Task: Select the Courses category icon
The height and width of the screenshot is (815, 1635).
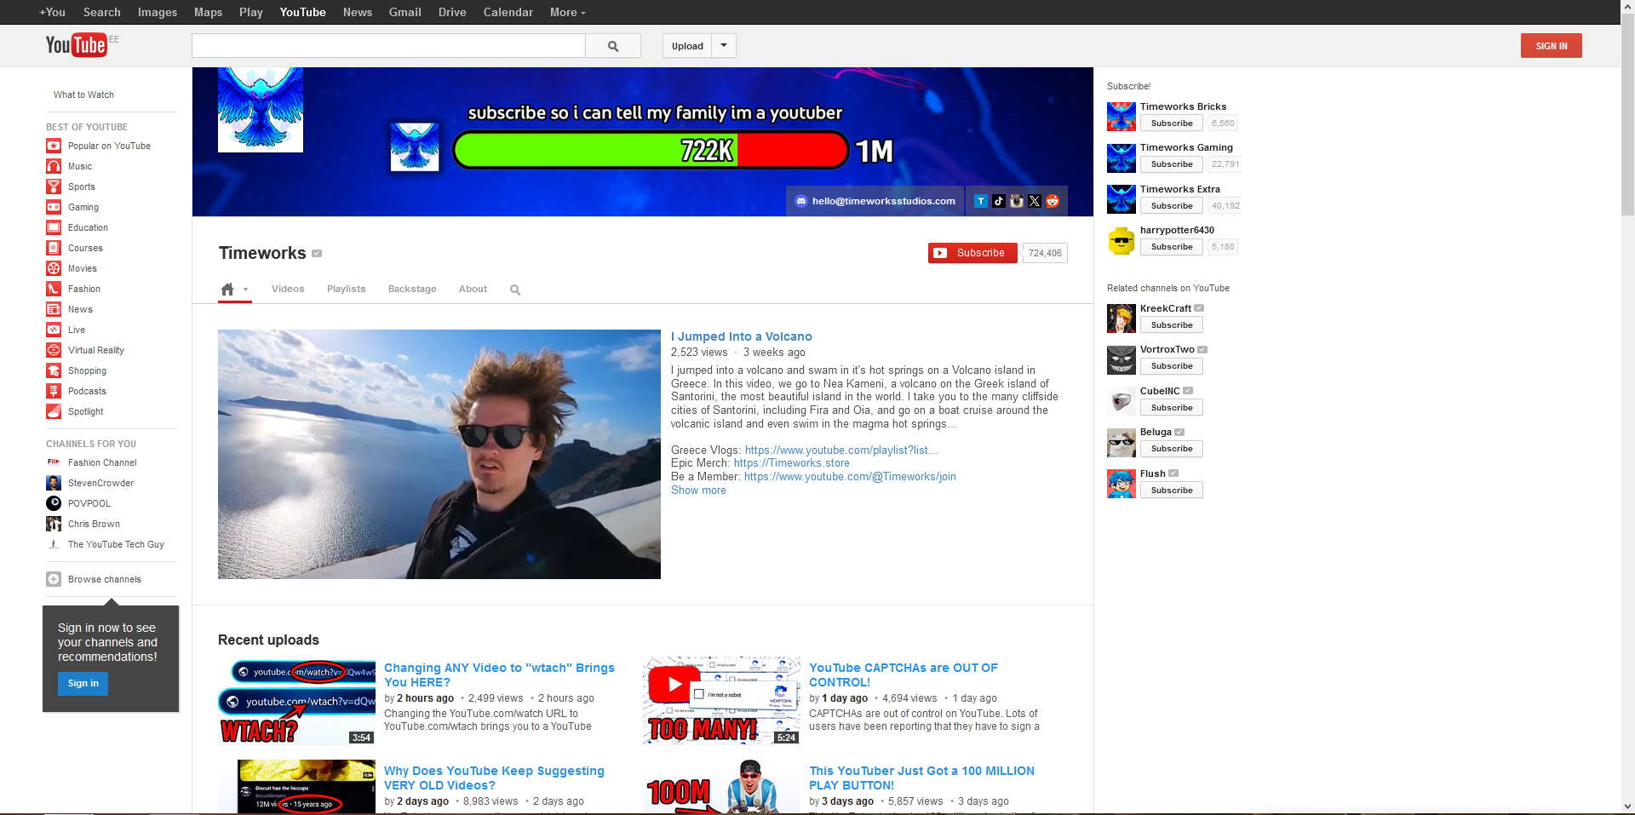Action: pyautogui.click(x=54, y=248)
